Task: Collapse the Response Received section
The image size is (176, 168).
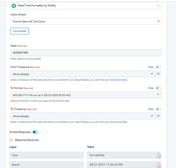Action: 11,140
